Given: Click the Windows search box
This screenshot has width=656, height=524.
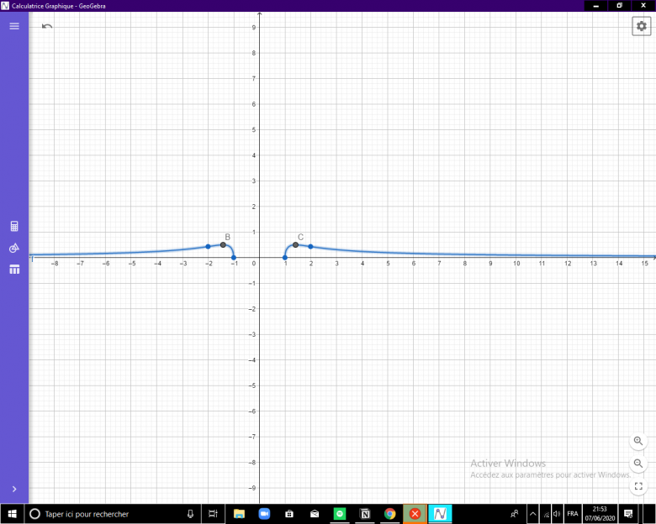Looking at the screenshot, I should (109, 513).
